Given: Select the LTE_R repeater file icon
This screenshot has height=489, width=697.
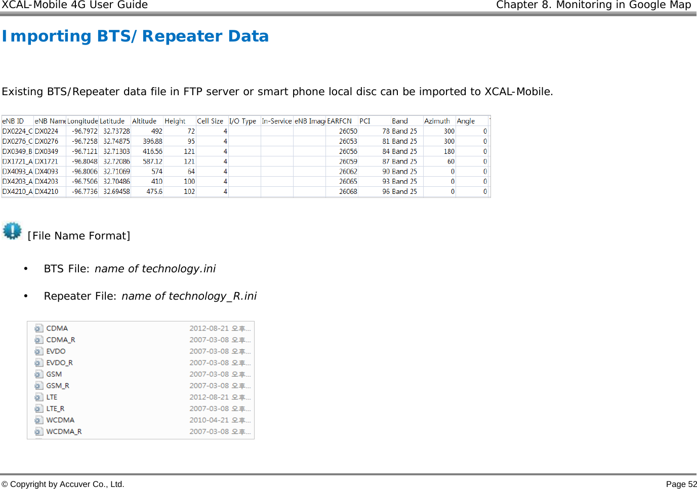Looking at the screenshot, I should click(x=39, y=409).
